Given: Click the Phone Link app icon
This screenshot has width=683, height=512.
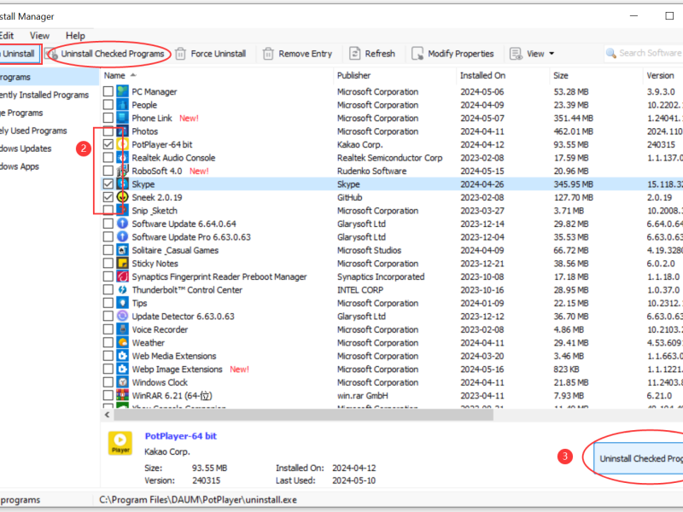Looking at the screenshot, I should [x=122, y=118].
